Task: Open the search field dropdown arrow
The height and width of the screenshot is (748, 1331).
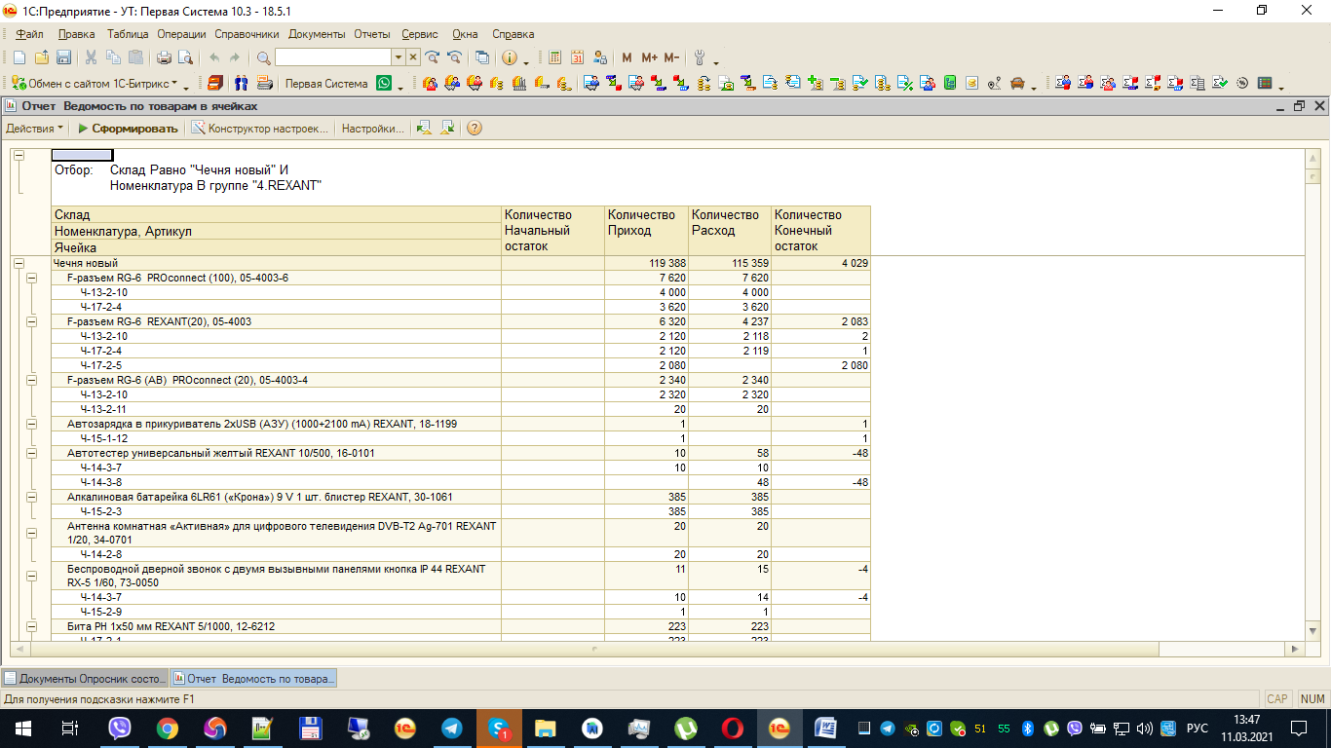Action: [398, 57]
